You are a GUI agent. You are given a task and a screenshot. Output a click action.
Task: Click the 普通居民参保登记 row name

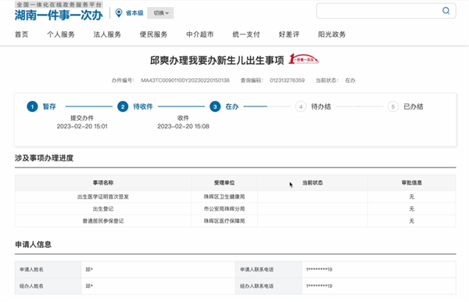coord(103,221)
